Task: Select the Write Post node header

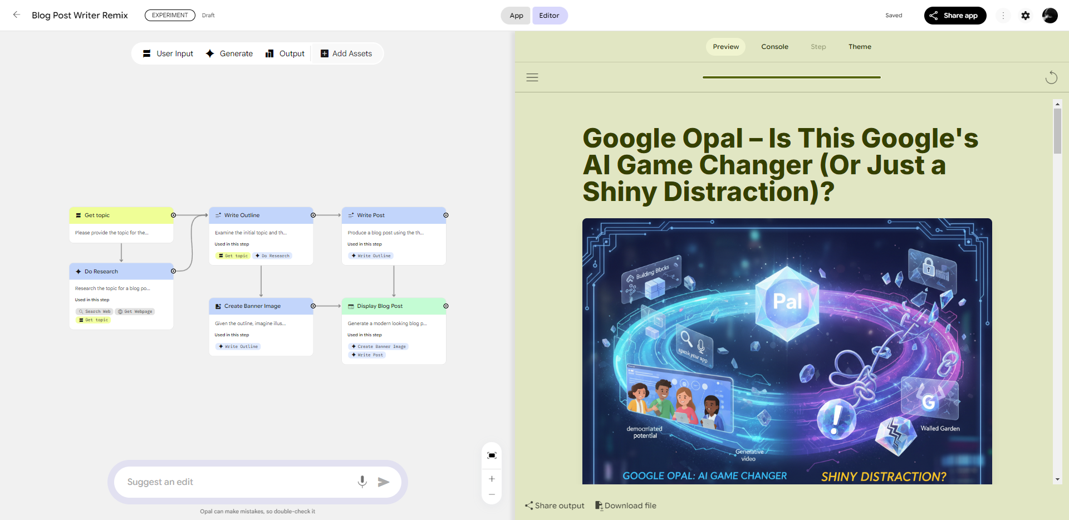Action: pyautogui.click(x=394, y=215)
